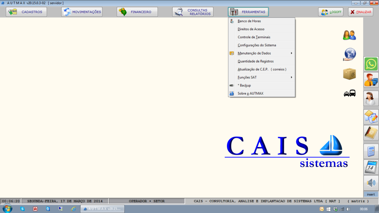Click the insert indicator
Viewport: 379px width, 213px height.
pyautogui.click(x=371, y=194)
